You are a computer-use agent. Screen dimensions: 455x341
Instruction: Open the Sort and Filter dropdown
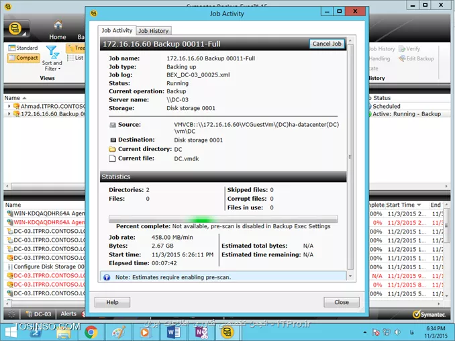click(x=52, y=58)
